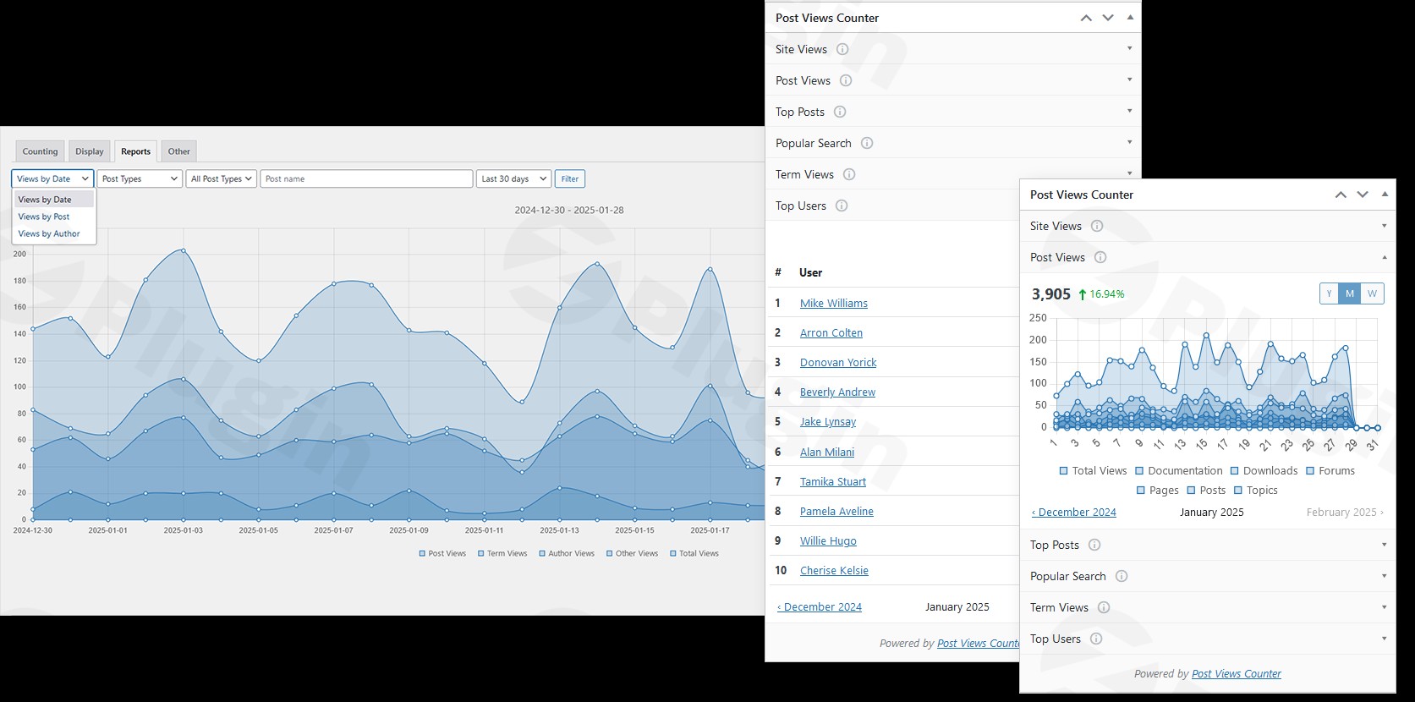The image size is (1415, 702).
Task: Collapse Post Views section in front widget
Action: [1385, 257]
